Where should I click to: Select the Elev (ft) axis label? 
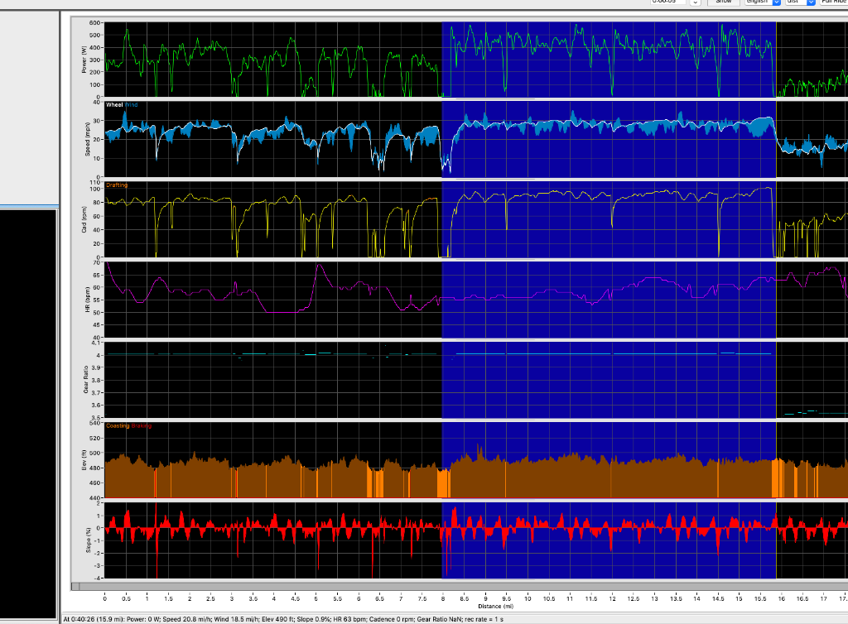pyautogui.click(x=84, y=459)
